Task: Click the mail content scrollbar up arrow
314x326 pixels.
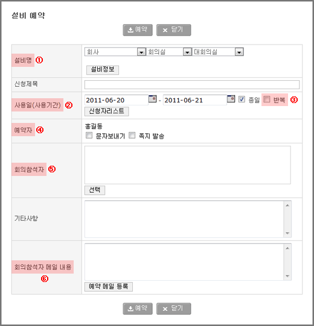Action: point(287,248)
